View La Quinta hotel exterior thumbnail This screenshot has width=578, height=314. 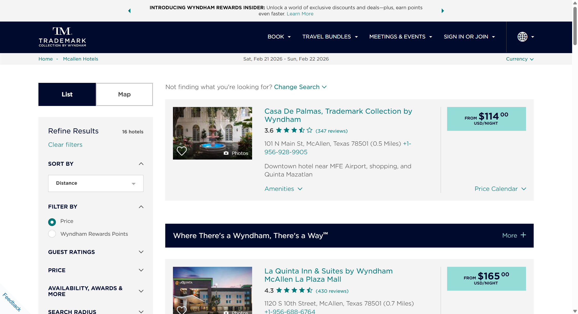(212, 290)
